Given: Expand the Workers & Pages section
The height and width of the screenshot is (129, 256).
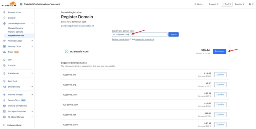Looking at the screenshot, I should (32, 94).
